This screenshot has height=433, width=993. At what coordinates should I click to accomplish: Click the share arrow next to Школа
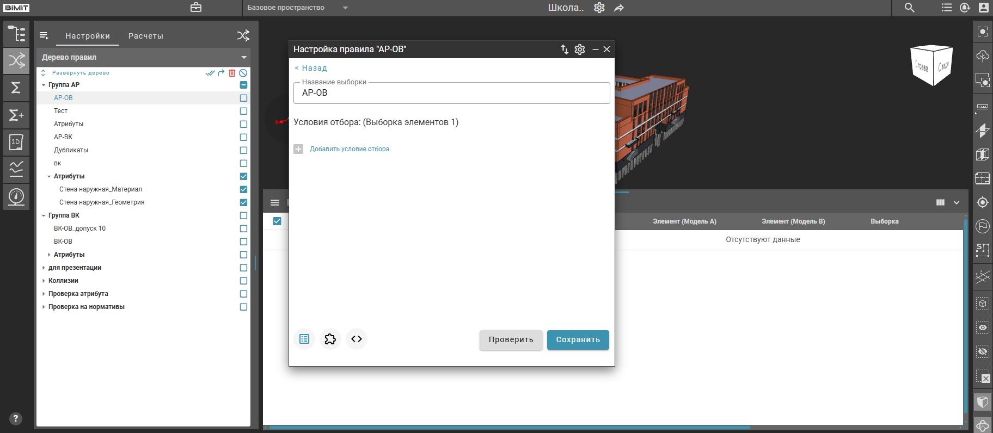tap(619, 8)
